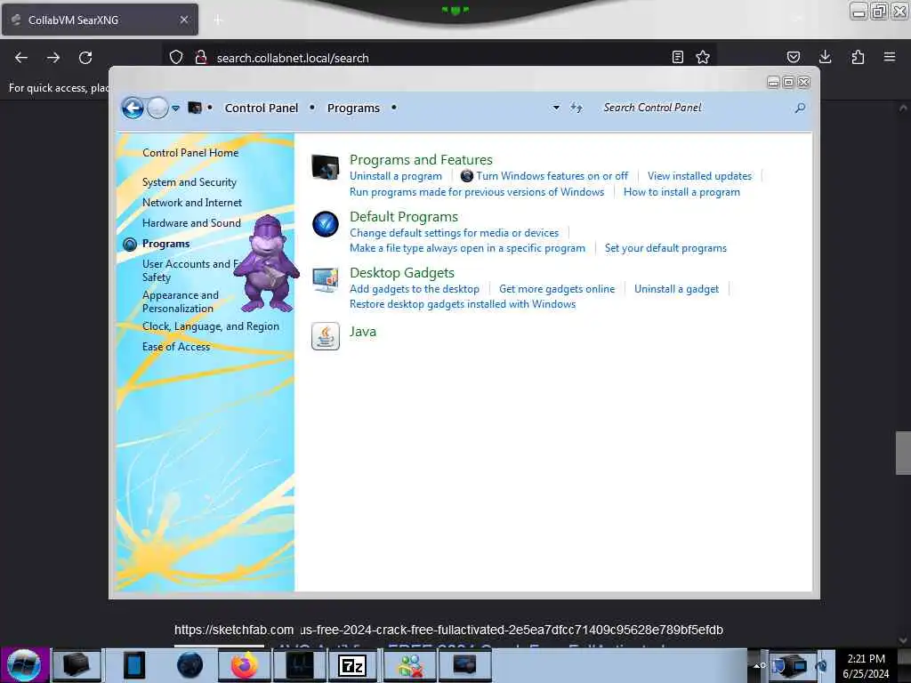The image size is (911, 683).
Task: Select the CollabVM SearXNG tab
Action: pos(100,20)
